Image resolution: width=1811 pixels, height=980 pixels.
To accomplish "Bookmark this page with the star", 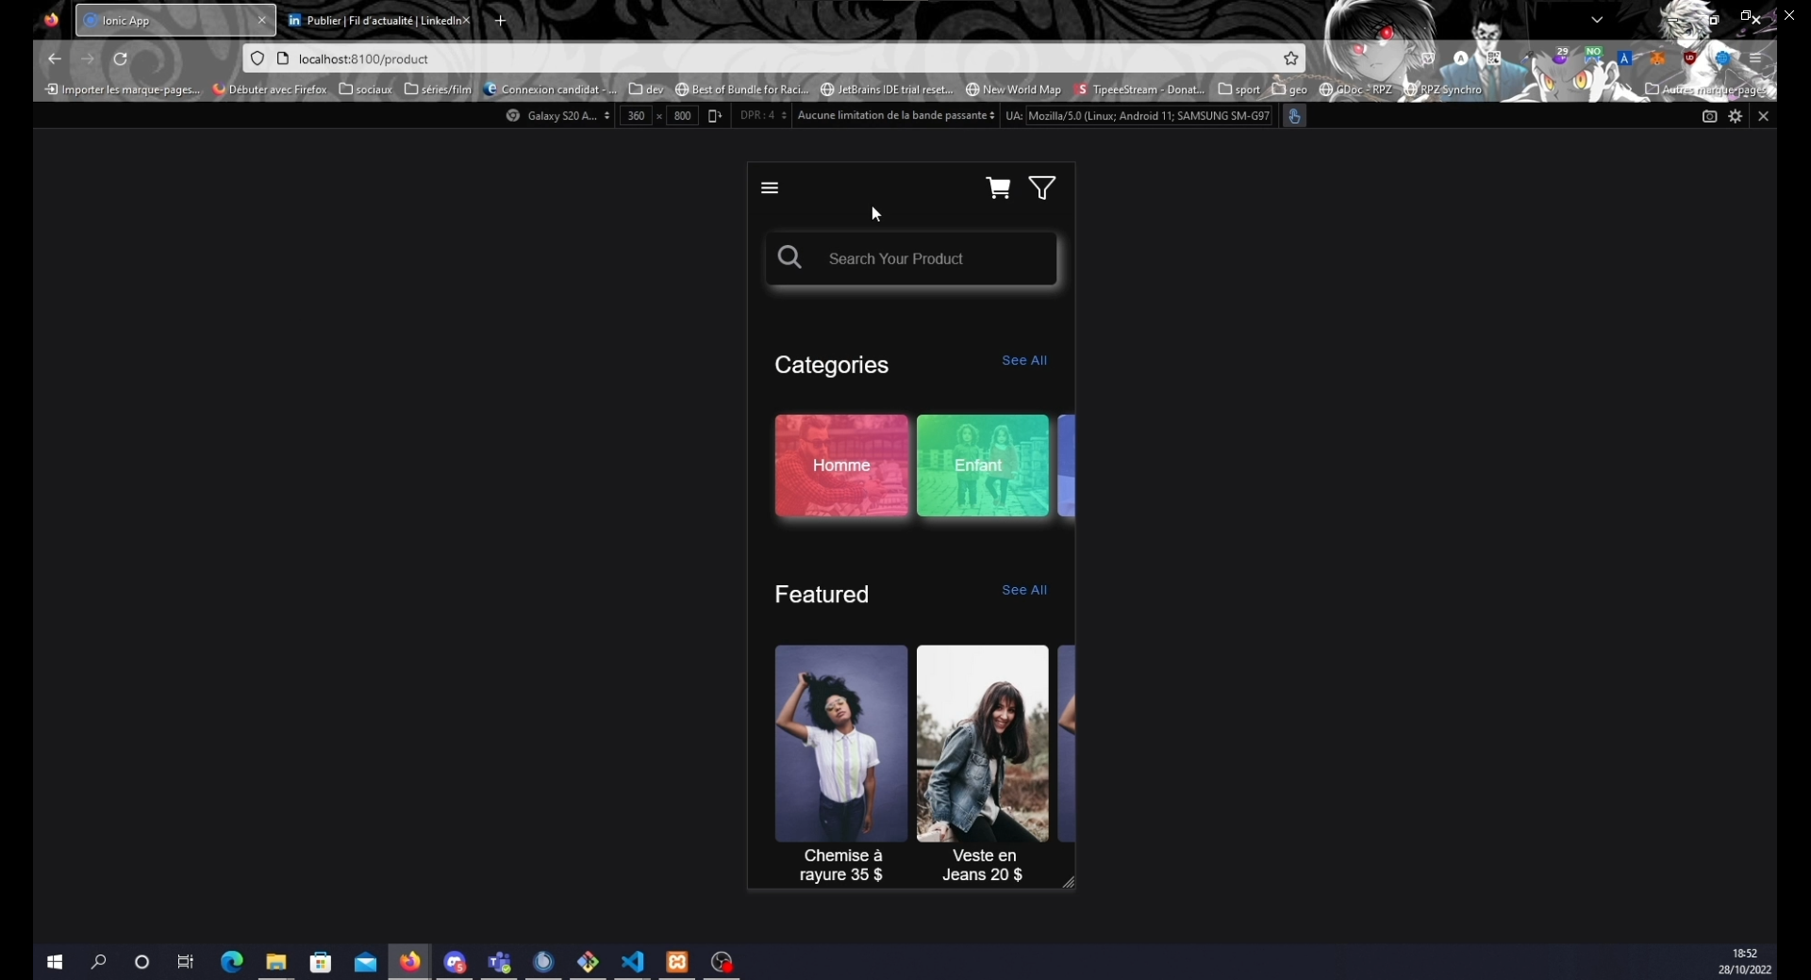I will click(1291, 59).
